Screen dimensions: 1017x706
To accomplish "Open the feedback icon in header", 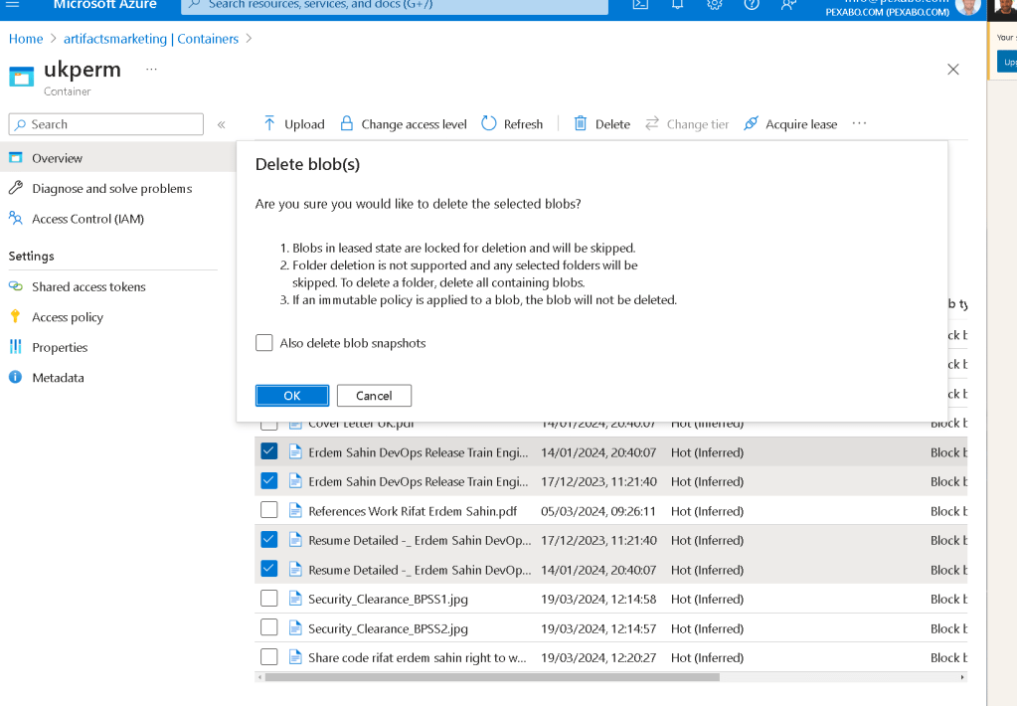I will click(788, 4).
